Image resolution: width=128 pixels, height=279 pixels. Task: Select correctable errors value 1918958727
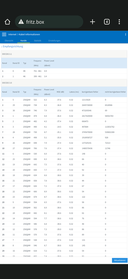87,137
